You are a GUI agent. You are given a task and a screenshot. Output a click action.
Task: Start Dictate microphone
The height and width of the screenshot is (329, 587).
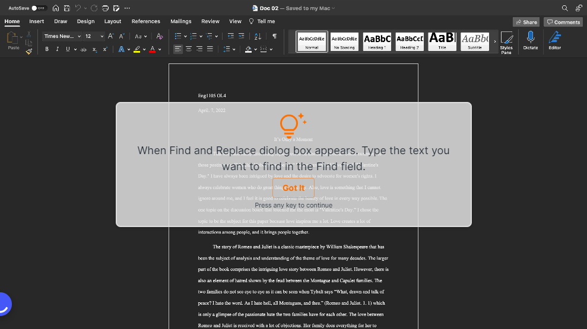pos(531,40)
